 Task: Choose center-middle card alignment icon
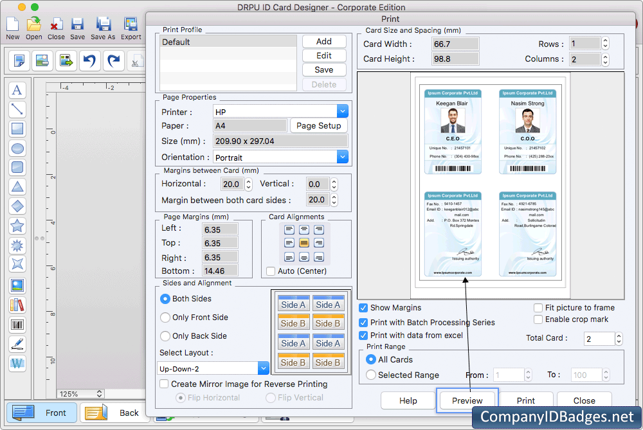(304, 243)
